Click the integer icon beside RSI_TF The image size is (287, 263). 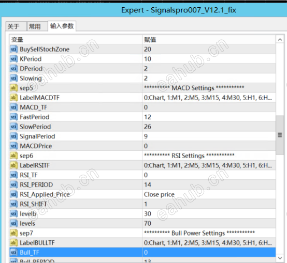point(13,175)
